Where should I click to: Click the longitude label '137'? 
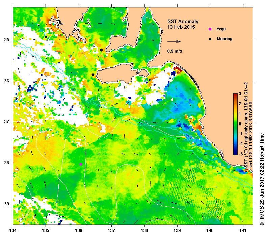(111, 231)
